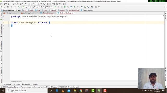The width and height of the screenshot is (167, 93).
Task: Open Project Structure toolbar icon
Action: pyautogui.click(x=92, y=7)
